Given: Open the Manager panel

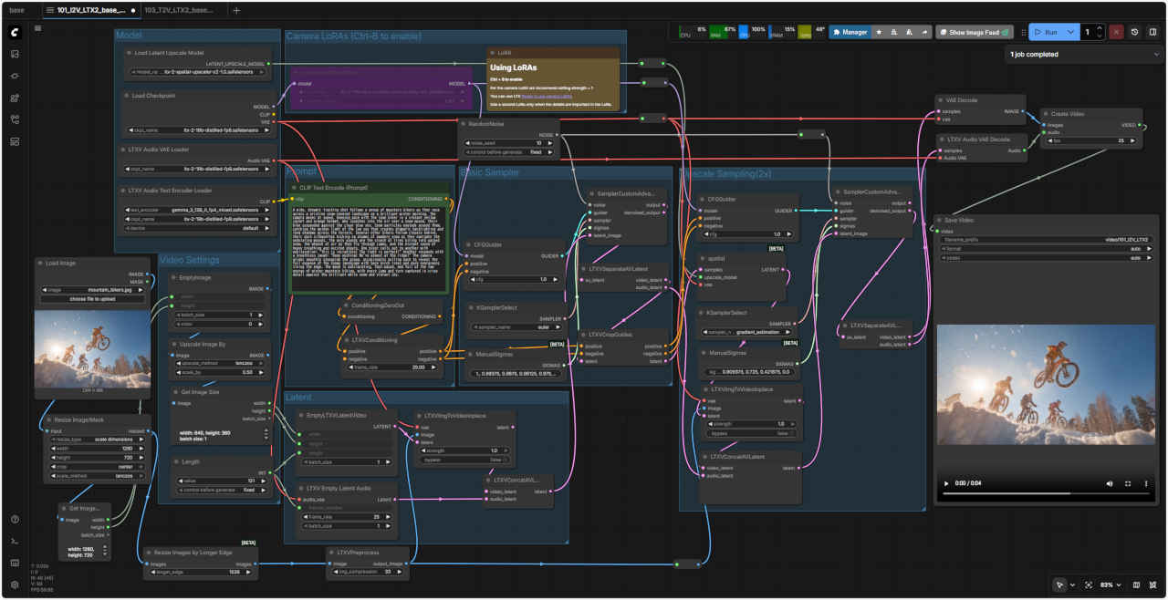Looking at the screenshot, I should (x=848, y=32).
